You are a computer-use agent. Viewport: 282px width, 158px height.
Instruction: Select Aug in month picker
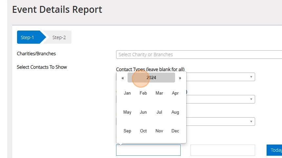point(175,112)
